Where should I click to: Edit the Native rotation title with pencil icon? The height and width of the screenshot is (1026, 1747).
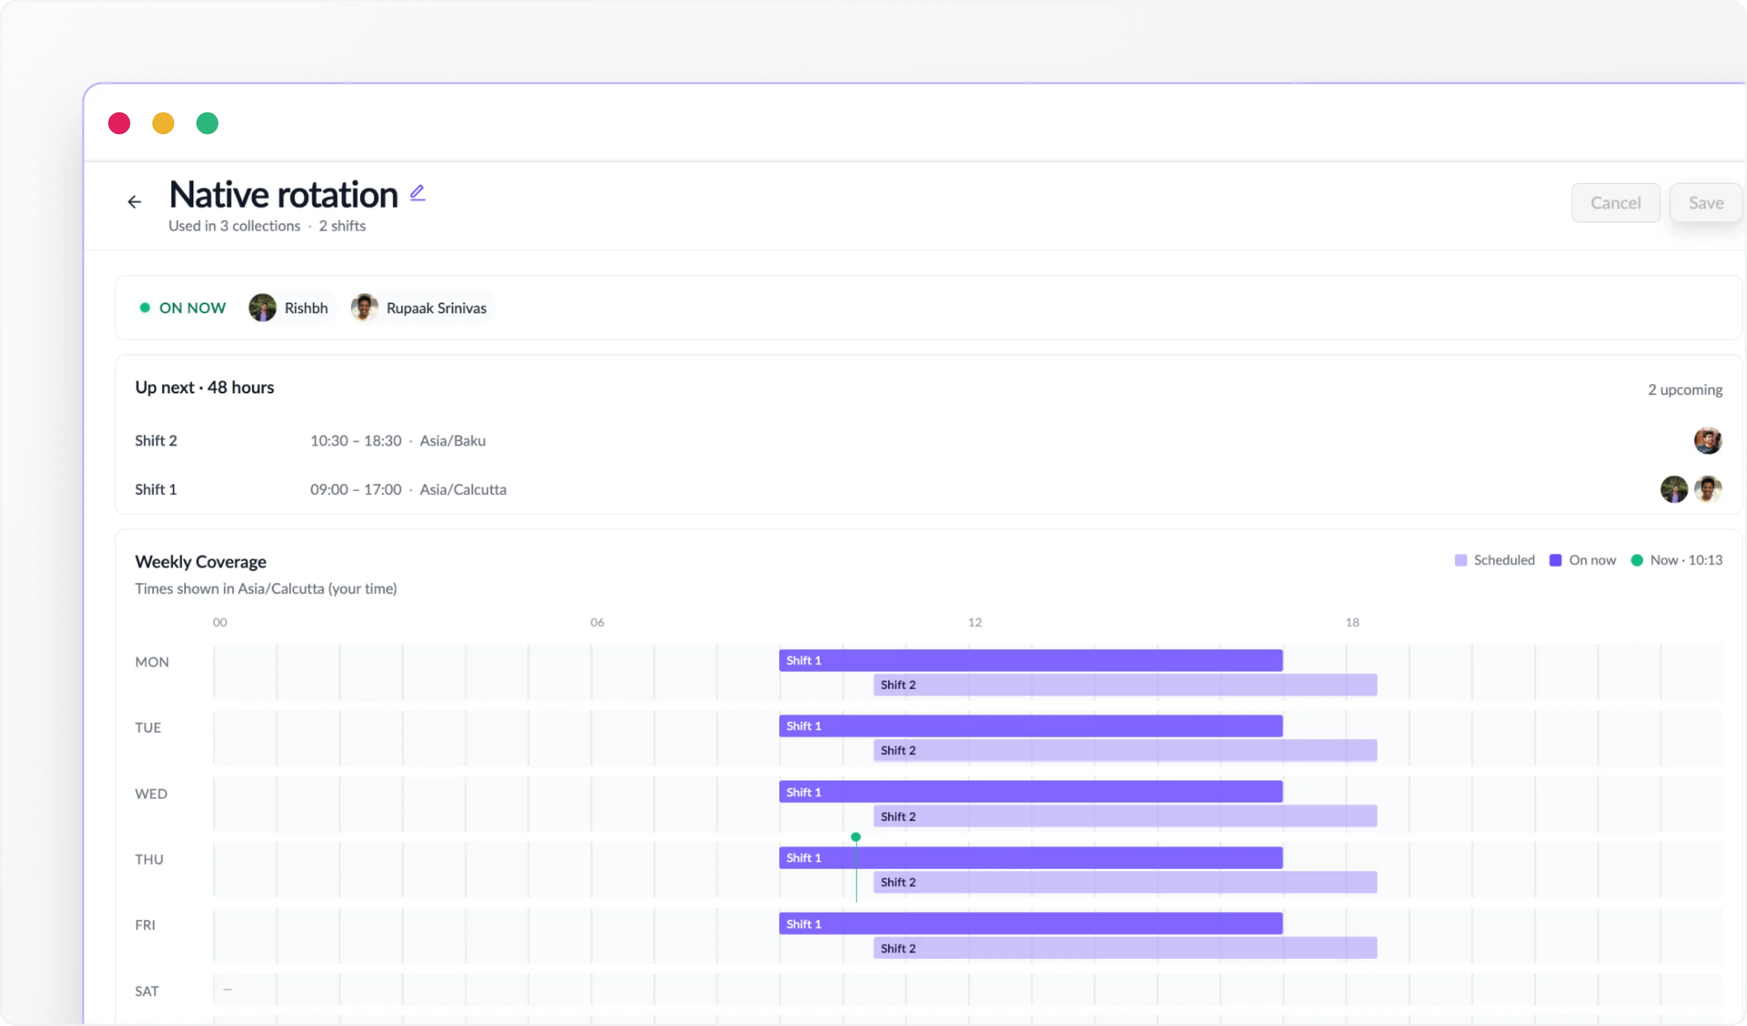[x=417, y=193]
